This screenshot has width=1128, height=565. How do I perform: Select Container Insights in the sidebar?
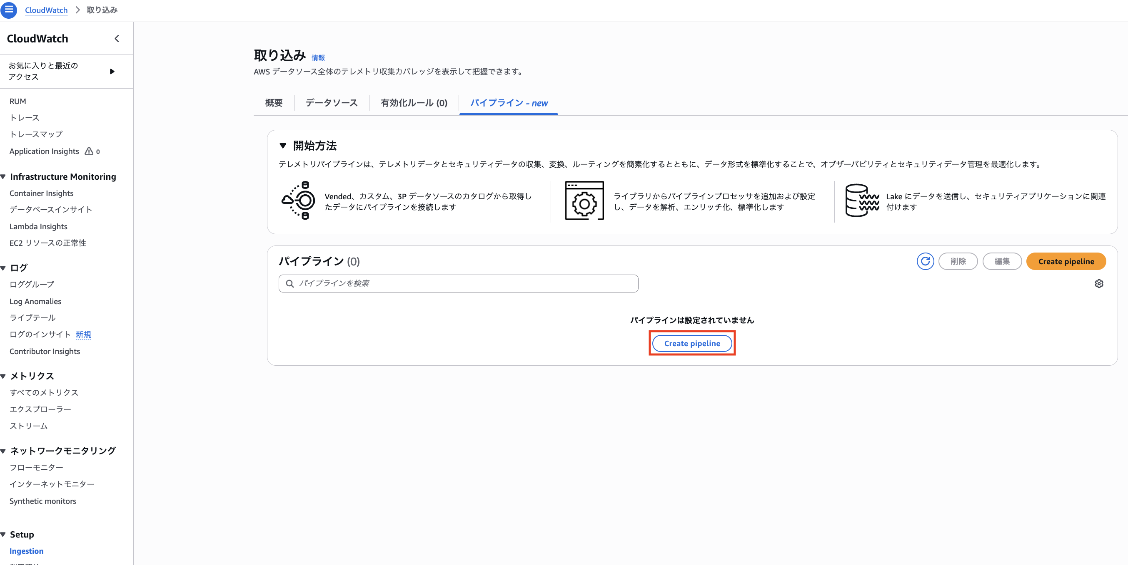click(x=41, y=193)
